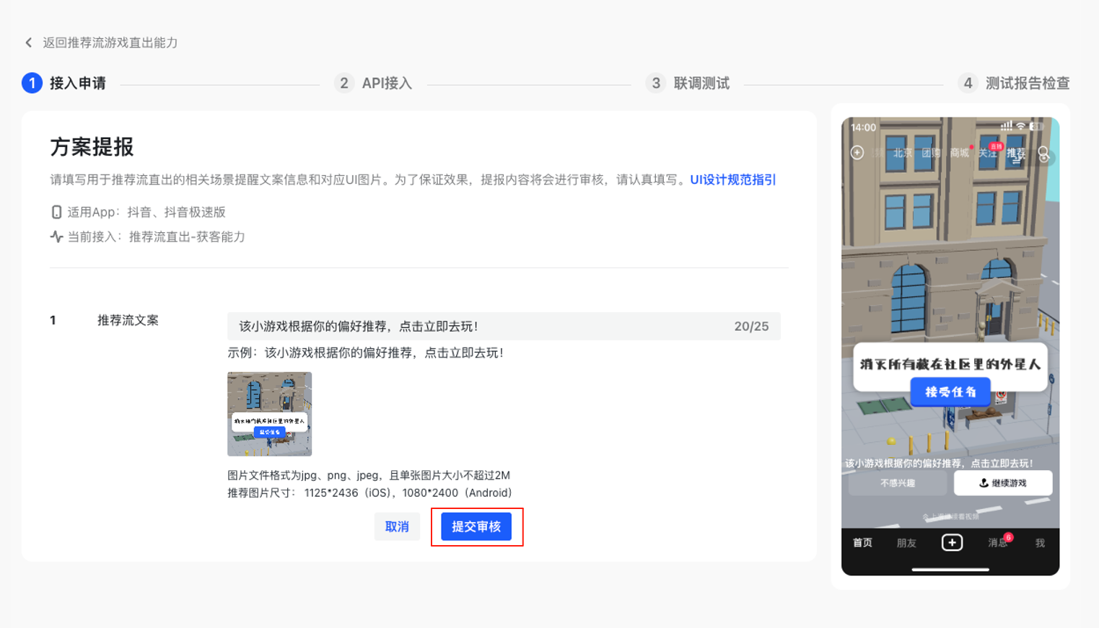Tap the search icon in phone preview
Screen dimensions: 1099x628
(1043, 153)
